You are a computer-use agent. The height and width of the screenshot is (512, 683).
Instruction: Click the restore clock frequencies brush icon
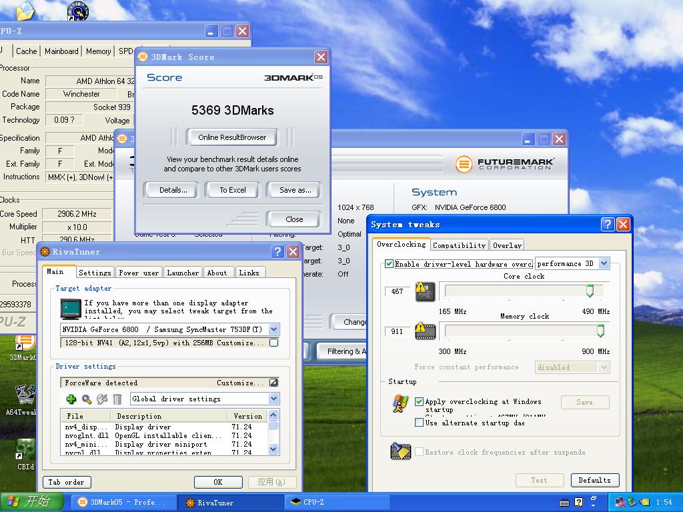coord(401,451)
